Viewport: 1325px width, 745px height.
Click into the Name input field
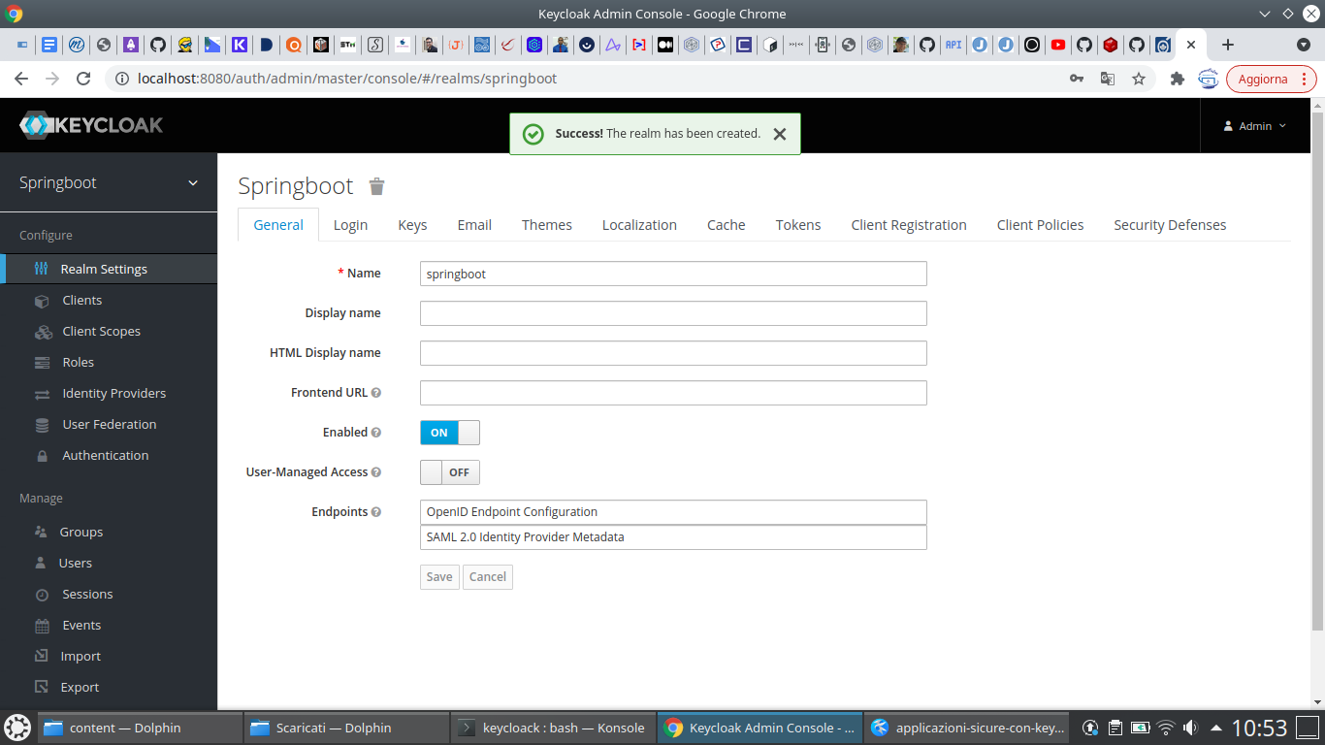coord(673,274)
